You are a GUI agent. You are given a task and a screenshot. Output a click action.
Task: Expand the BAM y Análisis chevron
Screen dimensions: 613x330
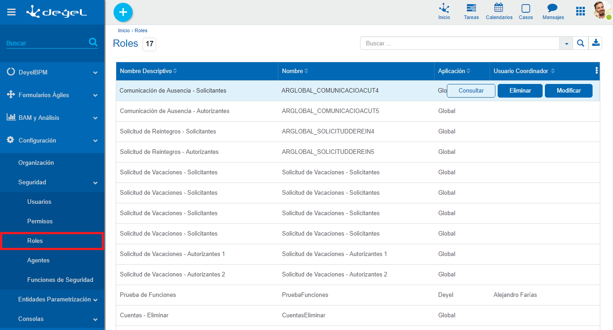[95, 118]
